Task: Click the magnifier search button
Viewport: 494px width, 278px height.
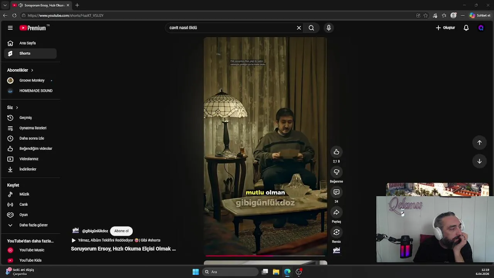Action: point(311,28)
